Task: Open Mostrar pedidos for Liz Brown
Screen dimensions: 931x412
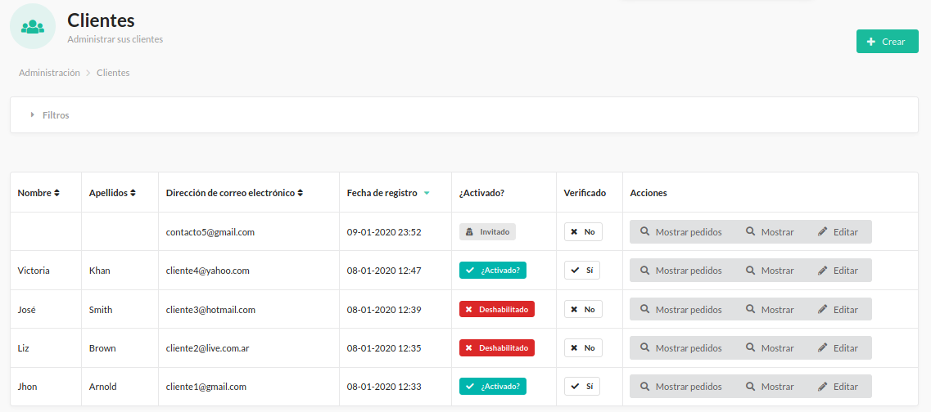Action: [681, 348]
